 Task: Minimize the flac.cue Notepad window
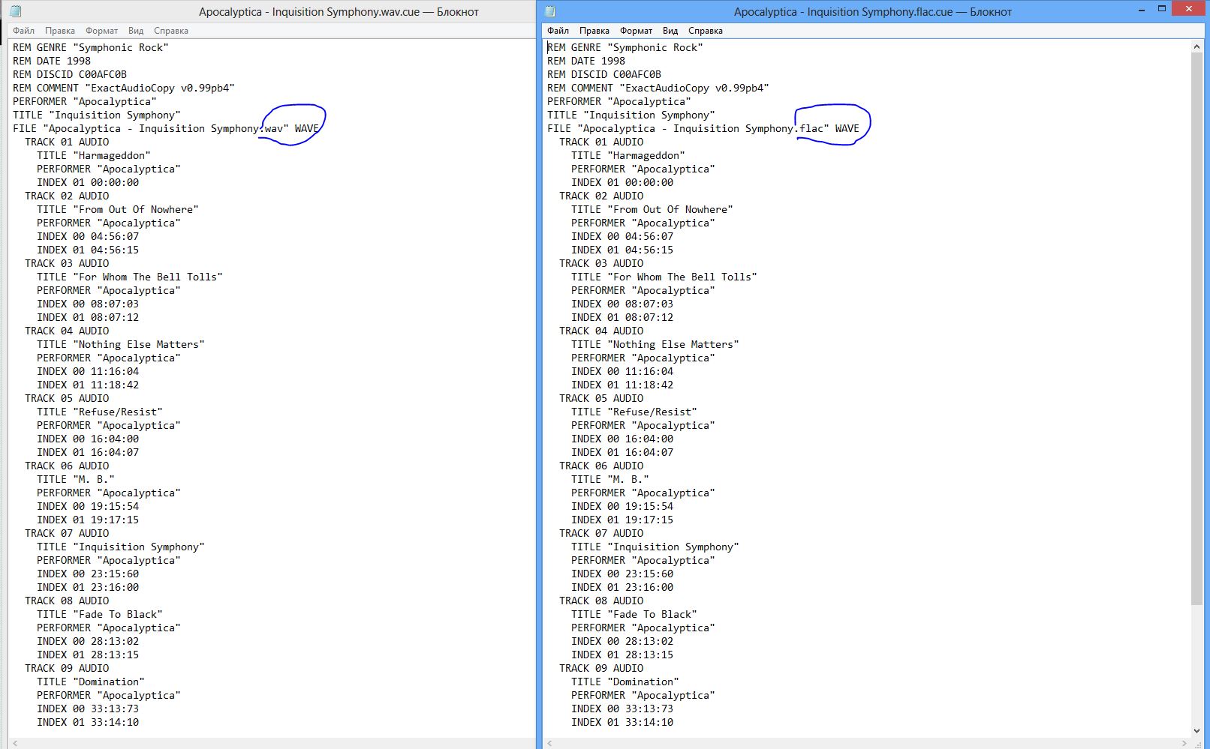(x=1142, y=9)
